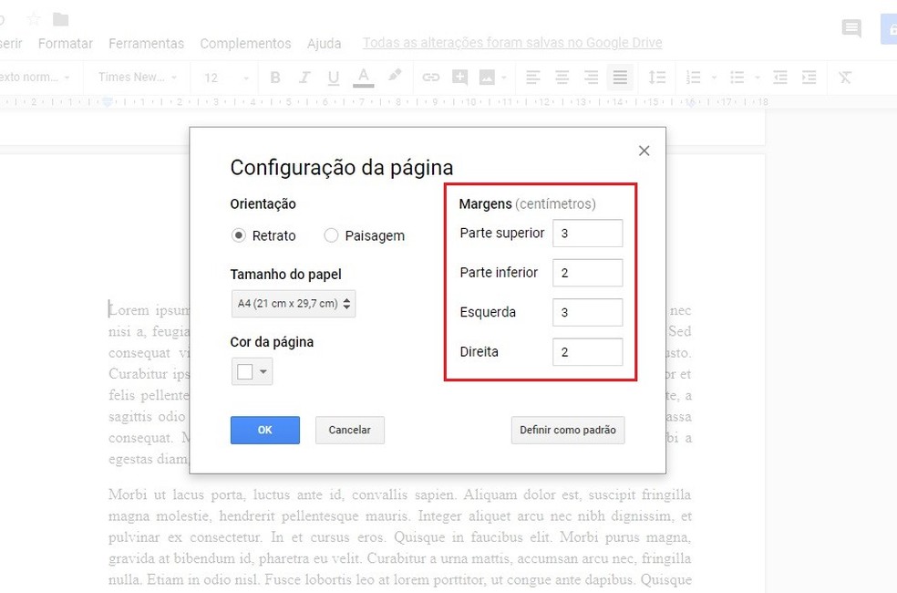Viewport: 897px width, 593px height.
Task: Open the Cor da página color picker
Action: point(252,371)
